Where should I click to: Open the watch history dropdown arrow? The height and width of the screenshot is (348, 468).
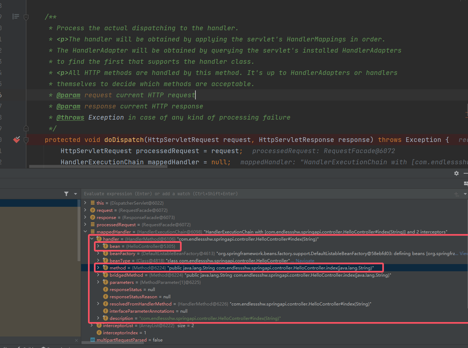point(465,194)
